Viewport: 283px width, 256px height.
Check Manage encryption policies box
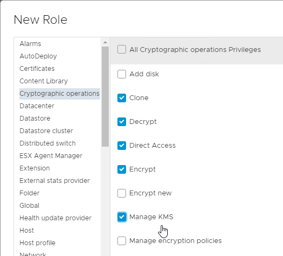tap(122, 241)
